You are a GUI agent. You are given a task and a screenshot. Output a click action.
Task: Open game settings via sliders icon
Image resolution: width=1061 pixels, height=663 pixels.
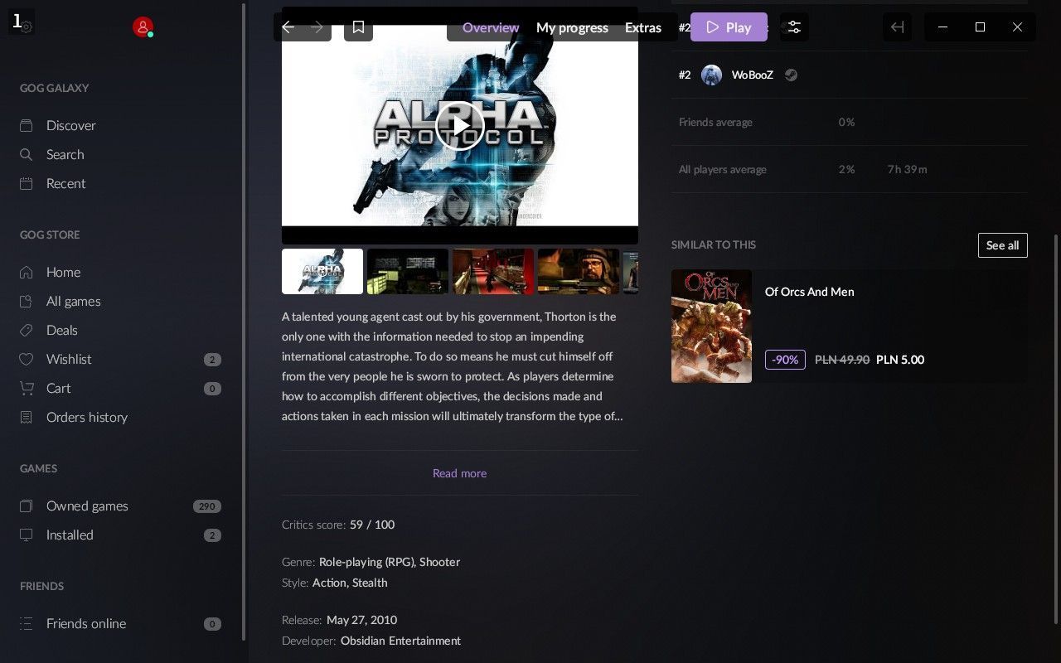793,27
